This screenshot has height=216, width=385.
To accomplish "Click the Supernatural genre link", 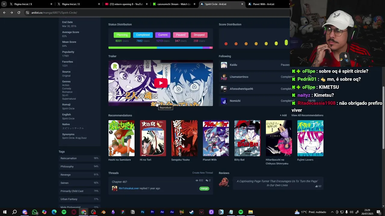I will click(x=69, y=99).
